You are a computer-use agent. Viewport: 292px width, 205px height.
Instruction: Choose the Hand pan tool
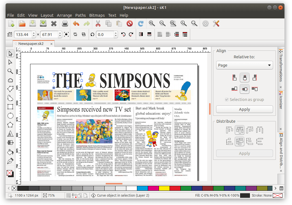(10, 80)
